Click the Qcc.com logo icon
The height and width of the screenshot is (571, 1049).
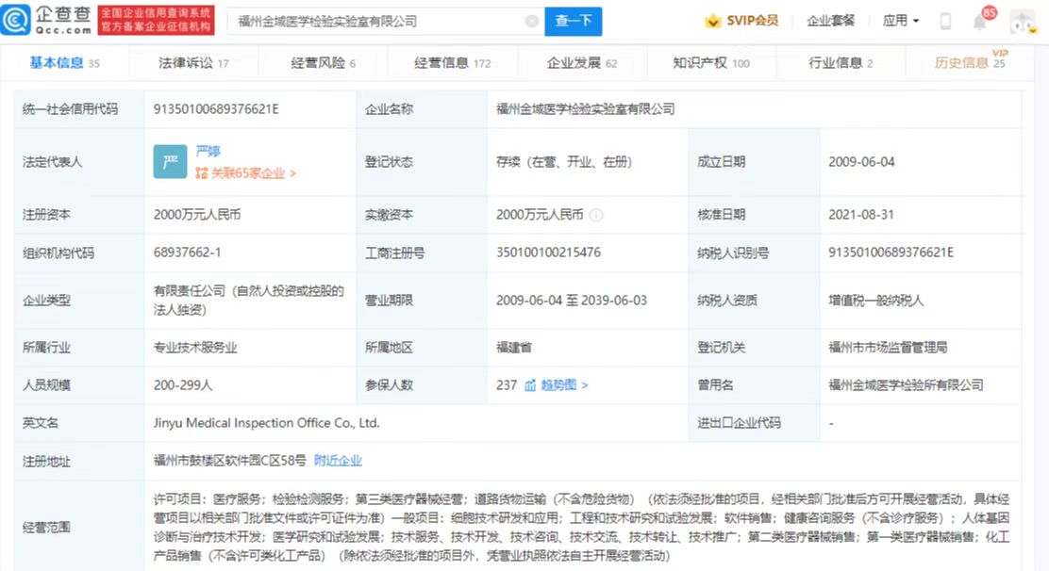pyautogui.click(x=16, y=20)
